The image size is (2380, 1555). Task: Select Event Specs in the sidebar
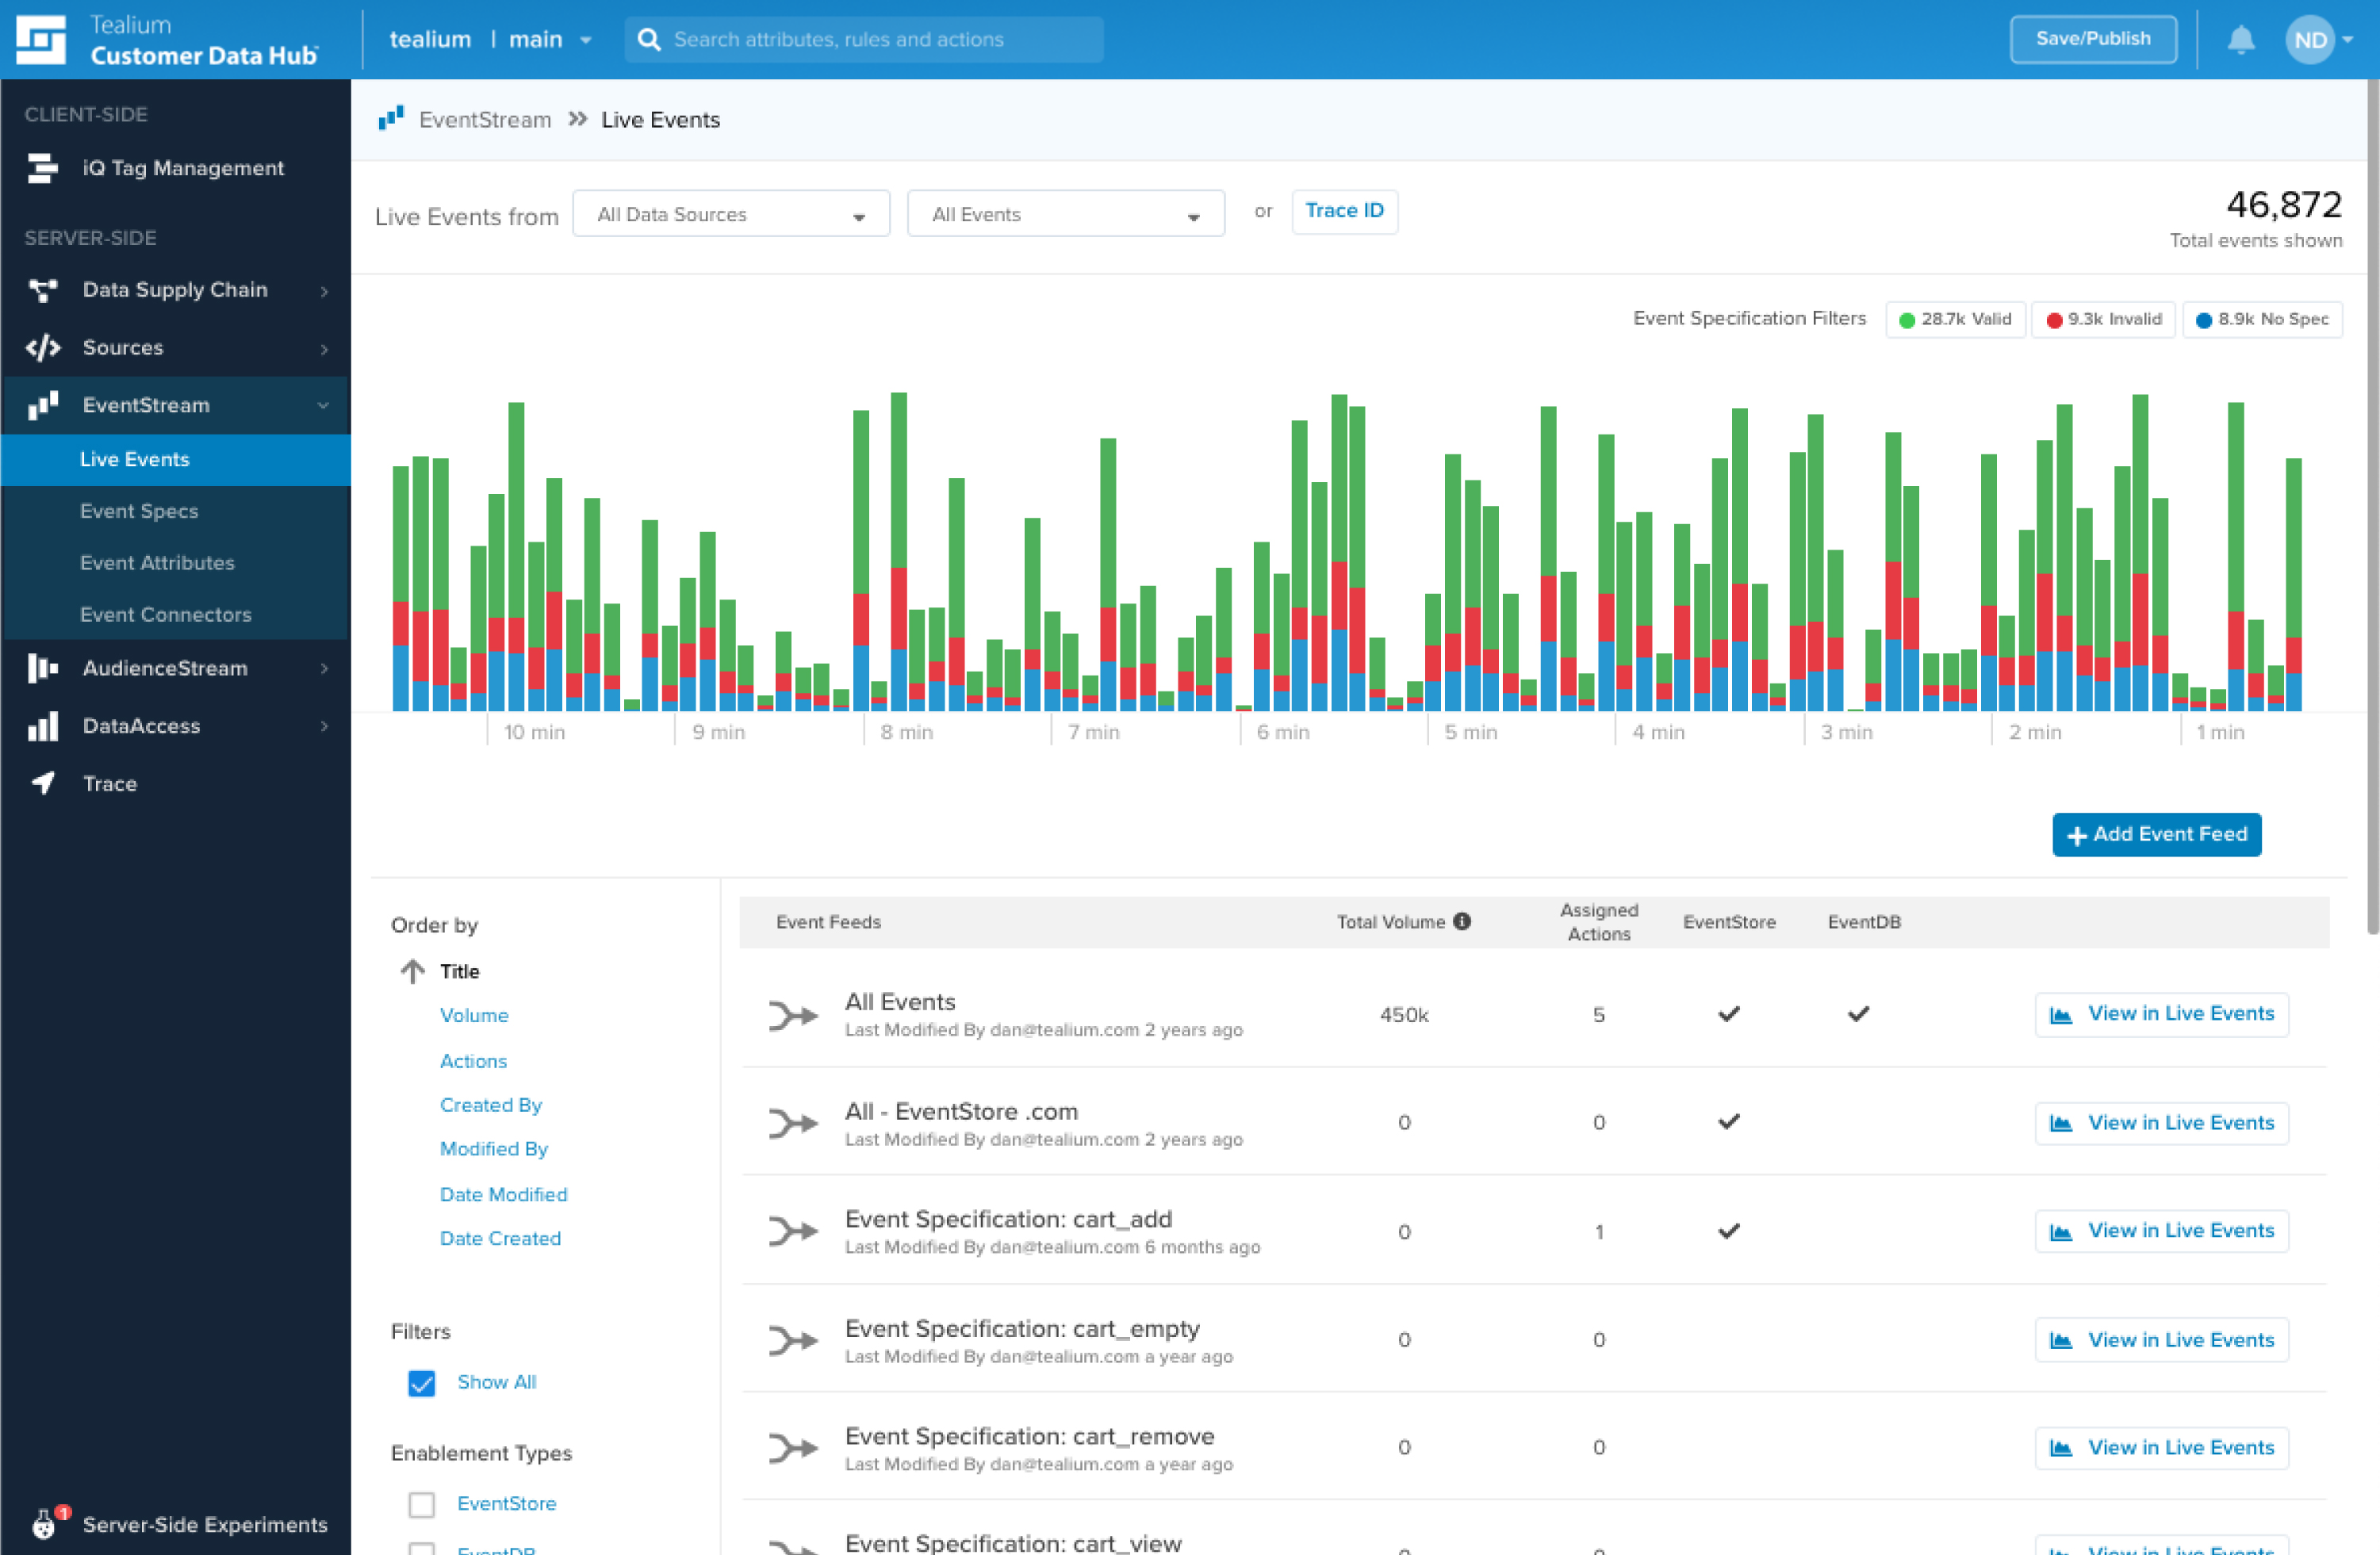tap(139, 511)
